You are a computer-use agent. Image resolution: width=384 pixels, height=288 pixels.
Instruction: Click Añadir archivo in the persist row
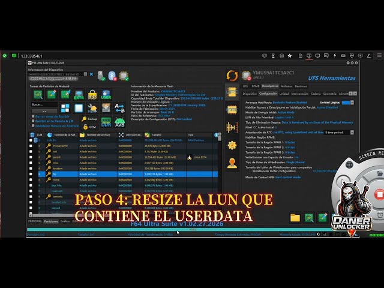point(88,157)
